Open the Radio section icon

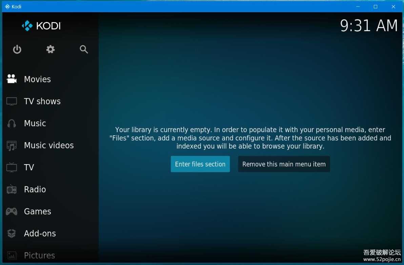[11, 189]
